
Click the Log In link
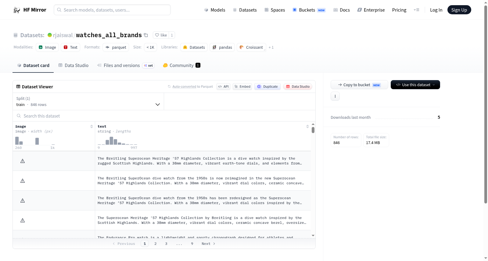coord(436,10)
